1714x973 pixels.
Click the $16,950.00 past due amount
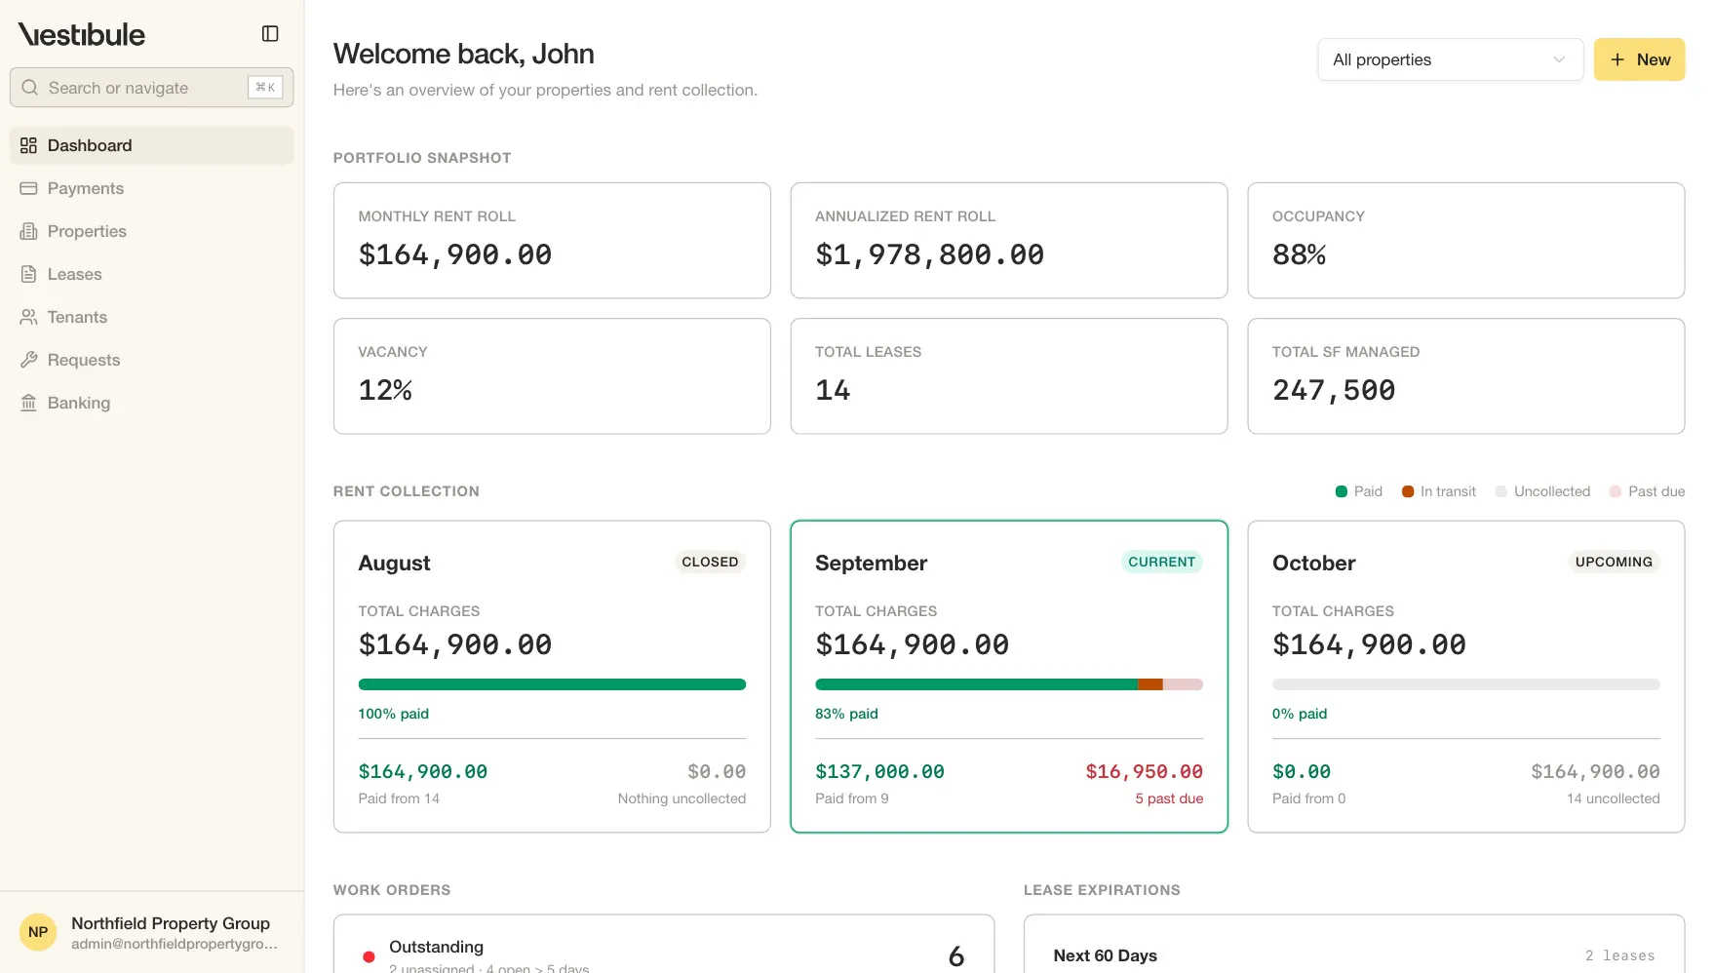click(x=1145, y=771)
